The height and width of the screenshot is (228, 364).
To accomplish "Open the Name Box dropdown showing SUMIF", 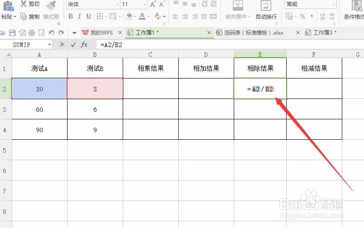I will [49, 44].
